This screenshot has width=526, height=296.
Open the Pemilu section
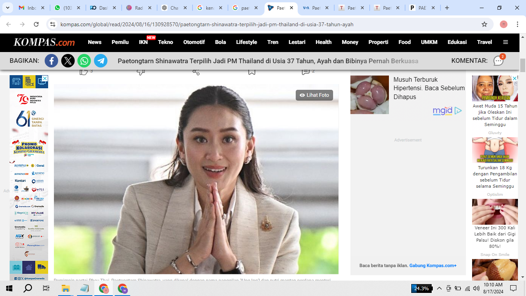pyautogui.click(x=120, y=42)
